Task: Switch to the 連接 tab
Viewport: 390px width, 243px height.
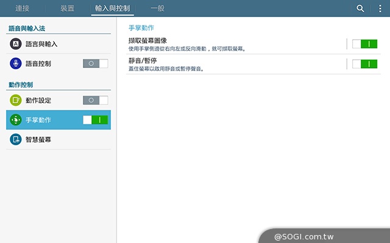Action: [23, 9]
